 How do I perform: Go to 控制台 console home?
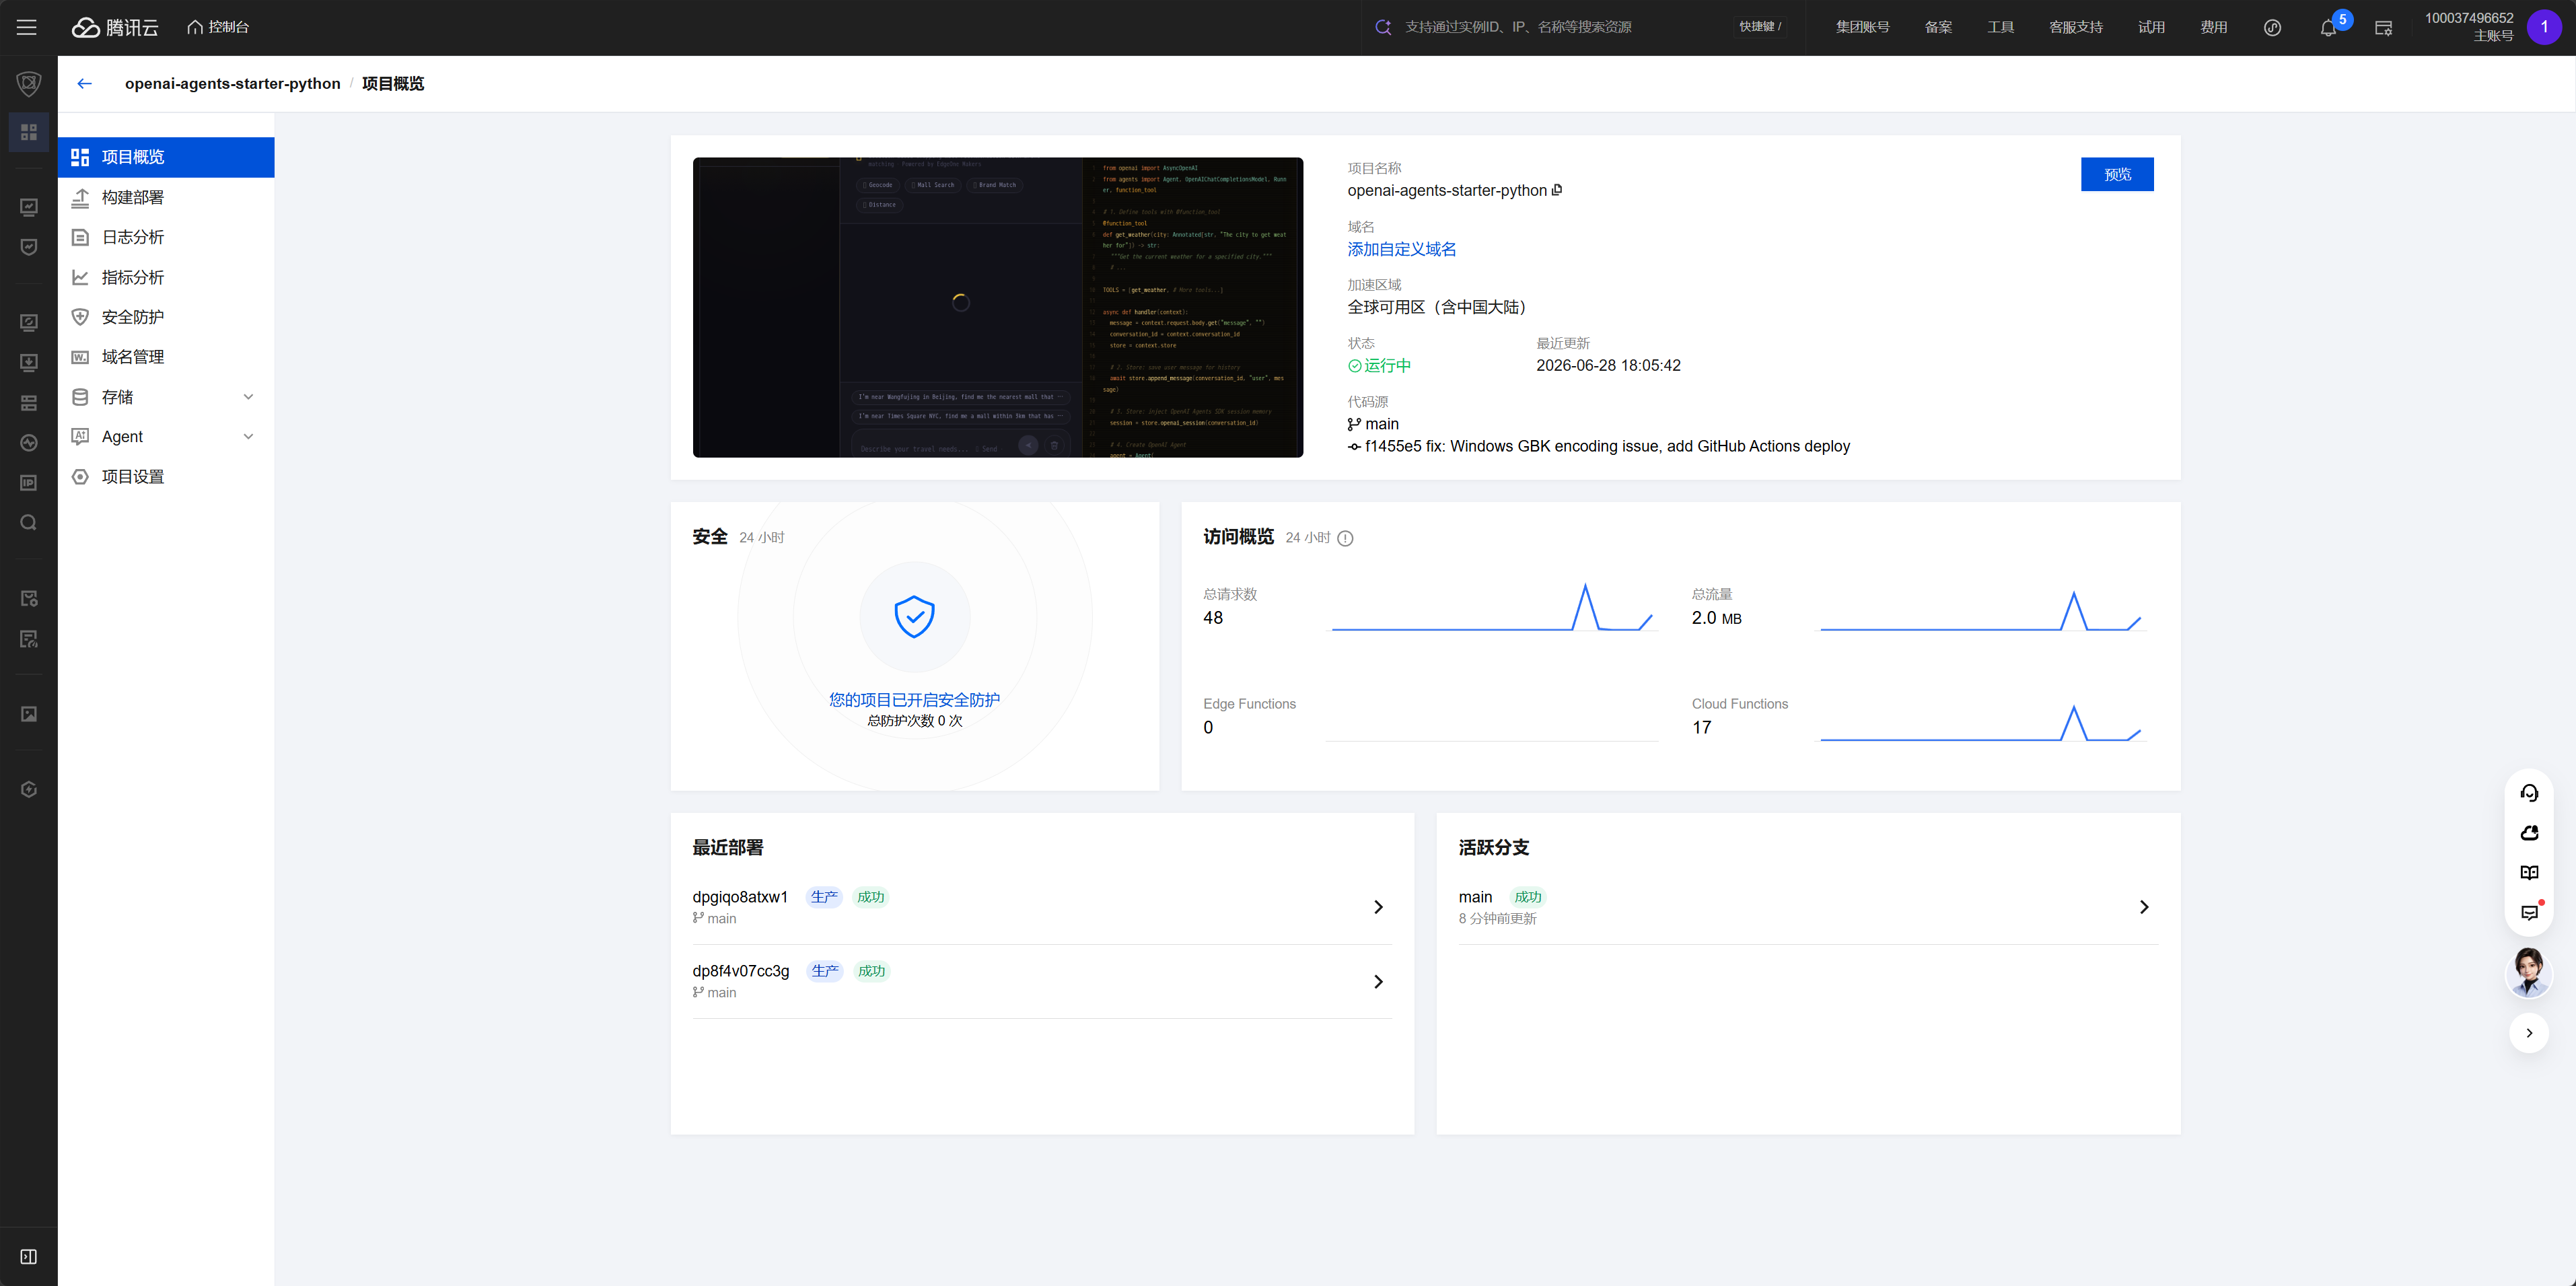[218, 27]
